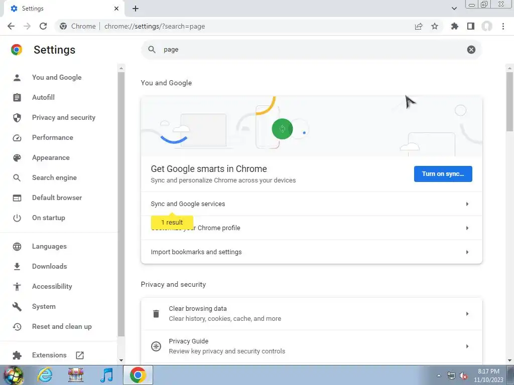Click the Chrome icon in the taskbar
This screenshot has height=385, width=514.
tap(138, 375)
